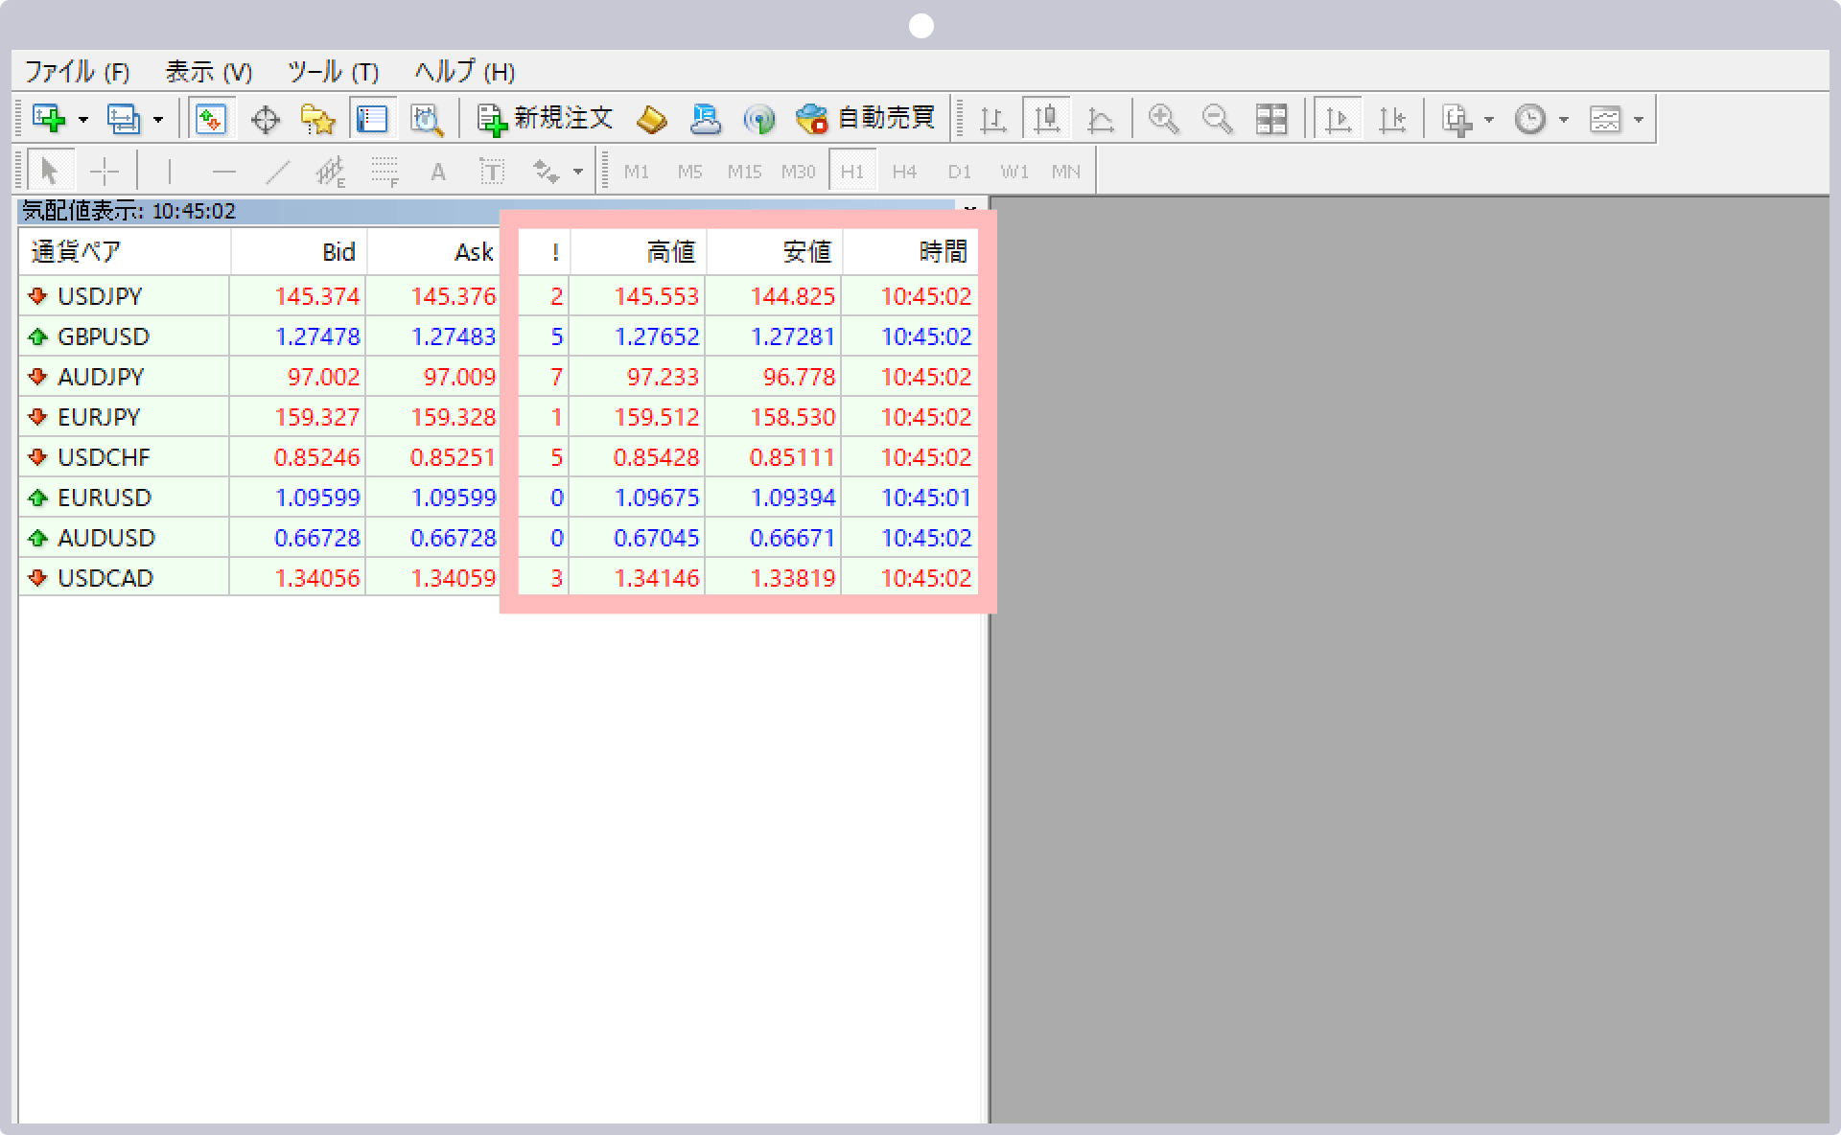Toggle the cursor arrow tool
Screen dimensions: 1841x1135
pos(50,172)
